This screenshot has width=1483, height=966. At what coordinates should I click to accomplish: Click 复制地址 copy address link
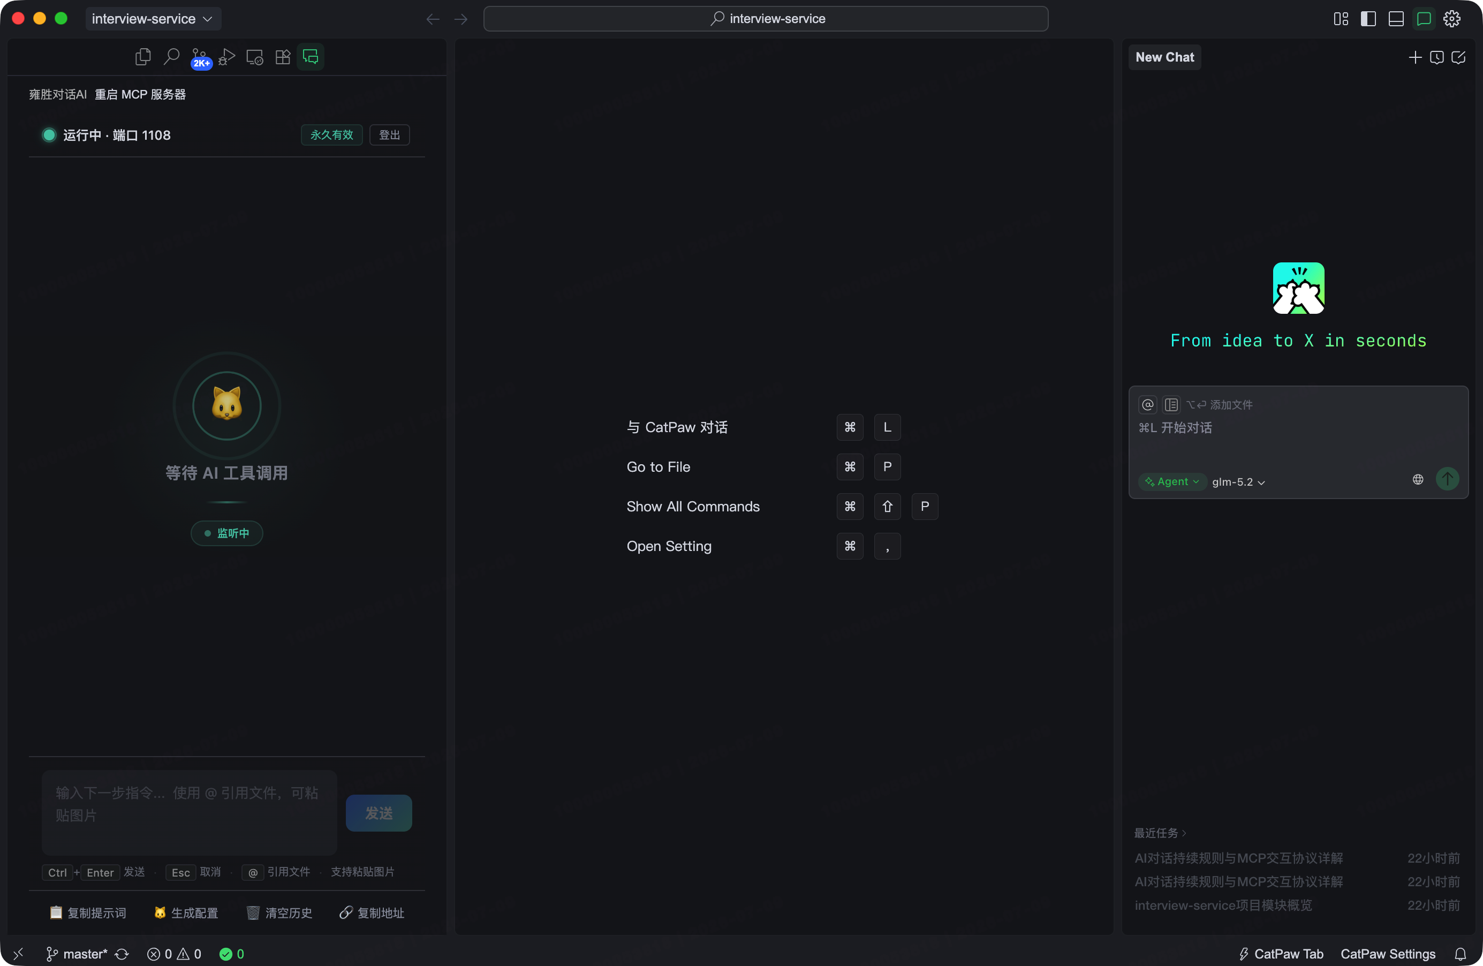372,913
